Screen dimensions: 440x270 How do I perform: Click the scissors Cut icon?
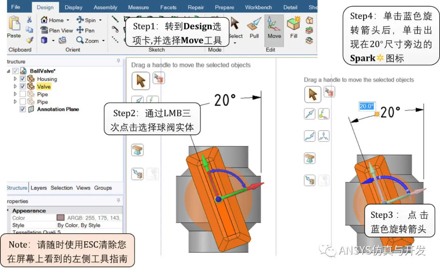point(29,20)
